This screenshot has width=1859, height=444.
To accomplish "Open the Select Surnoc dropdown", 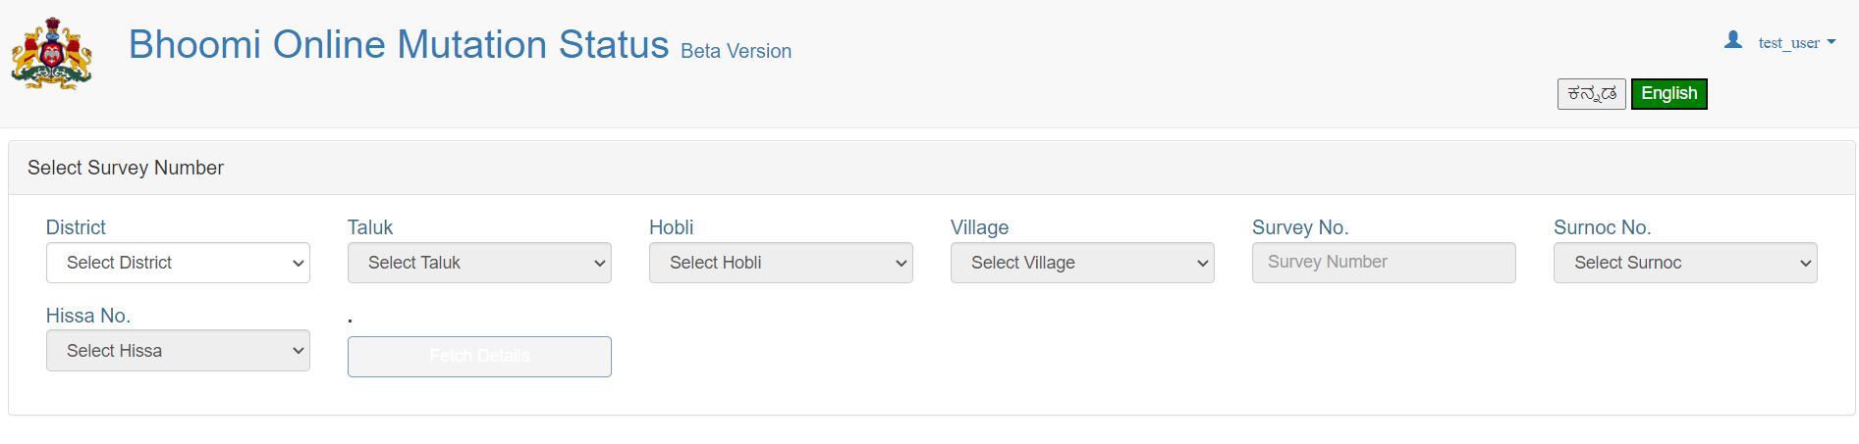I will (x=1685, y=263).
